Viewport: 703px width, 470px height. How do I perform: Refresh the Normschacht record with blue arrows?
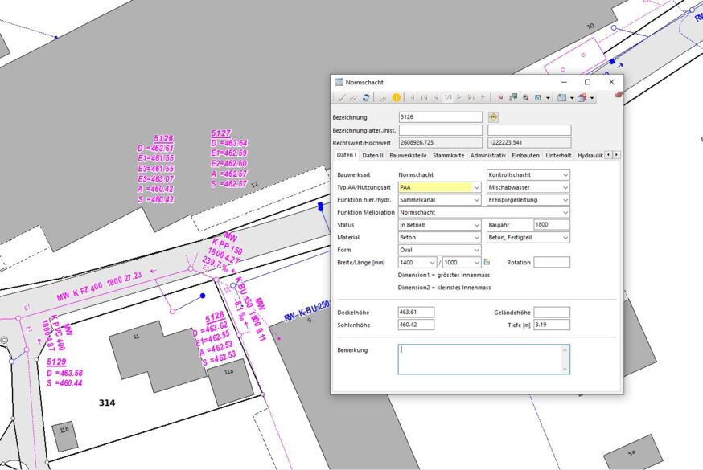click(366, 97)
